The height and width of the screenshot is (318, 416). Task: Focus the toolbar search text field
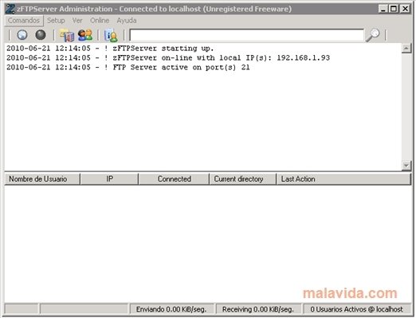(246, 35)
